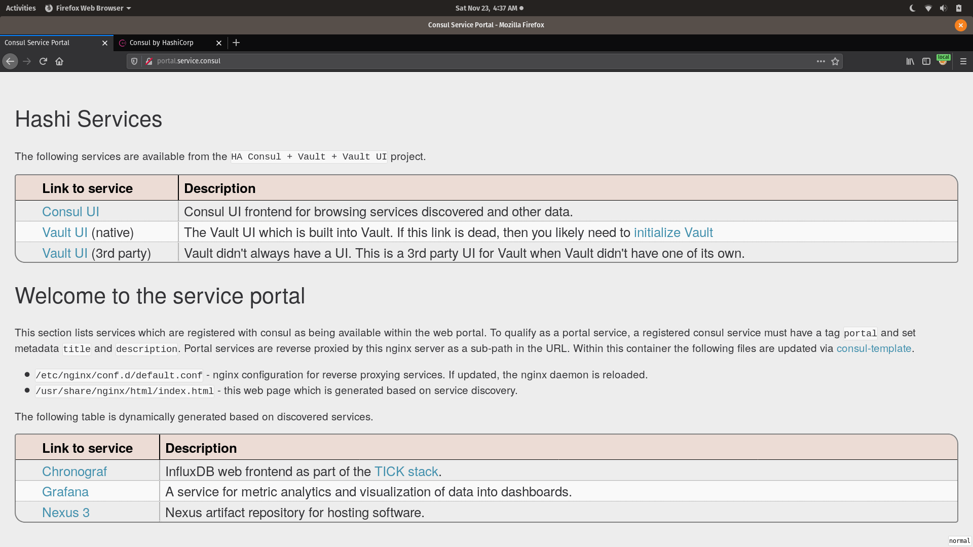Open tracking protection shield icon
Viewport: 973px width, 547px height.
click(x=134, y=61)
